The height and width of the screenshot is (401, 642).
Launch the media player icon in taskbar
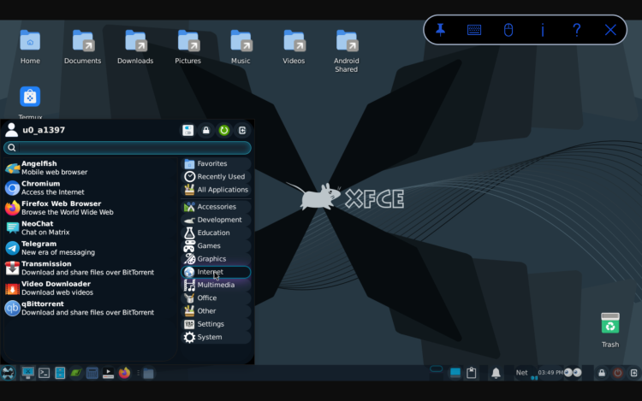pyautogui.click(x=108, y=373)
